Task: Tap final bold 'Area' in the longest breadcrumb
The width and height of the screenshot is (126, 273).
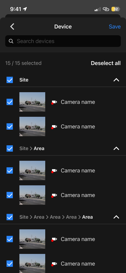Action: [88, 217]
